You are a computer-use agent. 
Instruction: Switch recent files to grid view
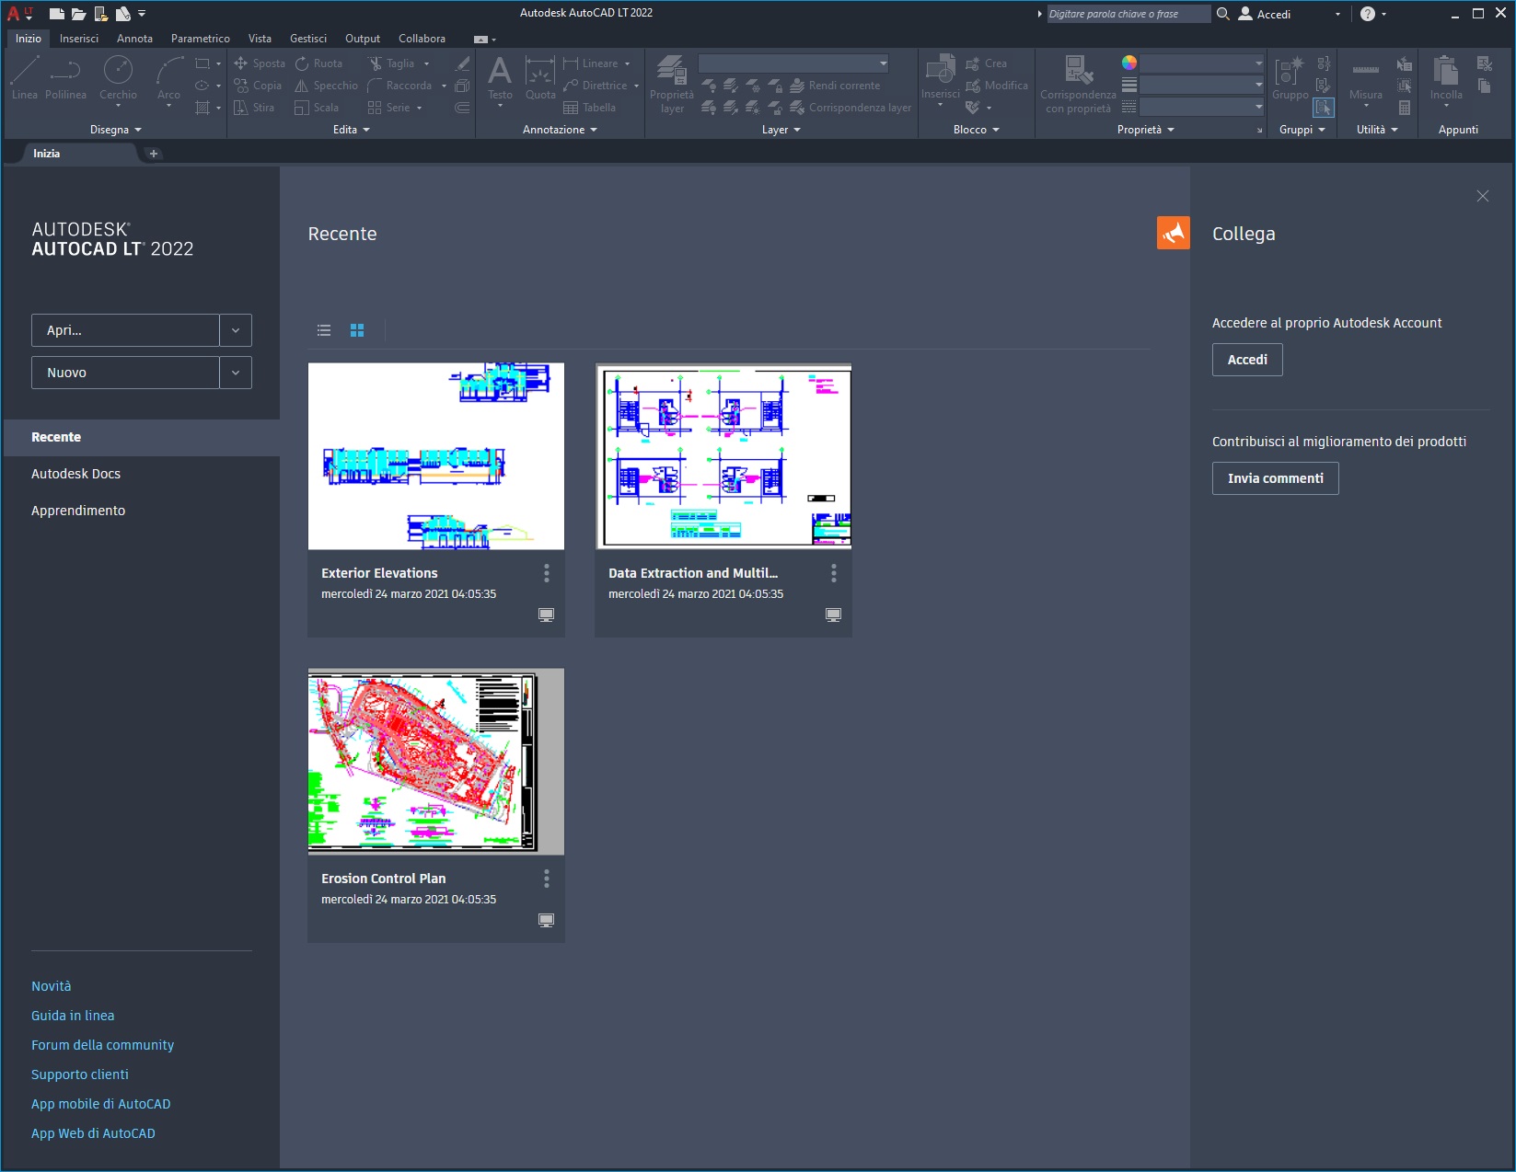357,330
